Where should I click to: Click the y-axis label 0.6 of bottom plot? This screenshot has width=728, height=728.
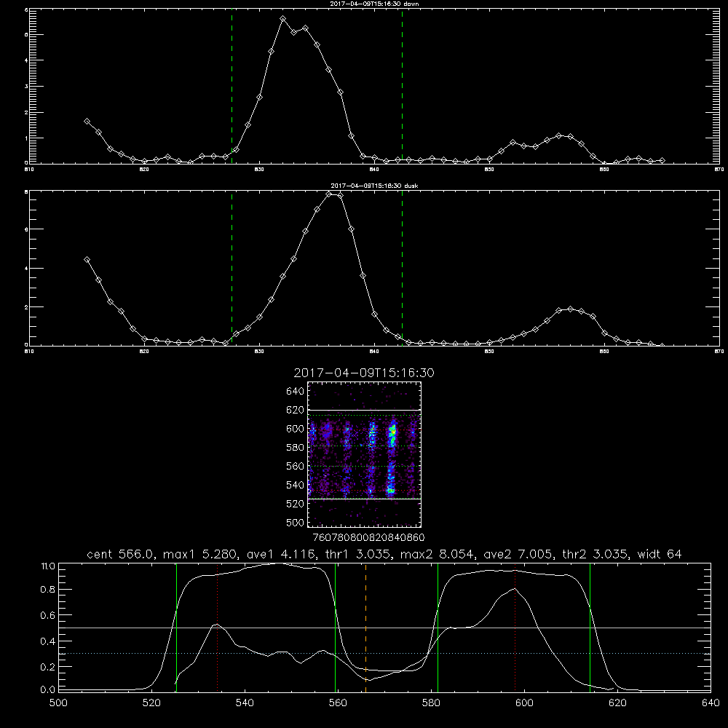[48, 615]
